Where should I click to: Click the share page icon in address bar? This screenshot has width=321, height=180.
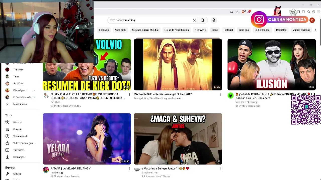coord(237,12)
